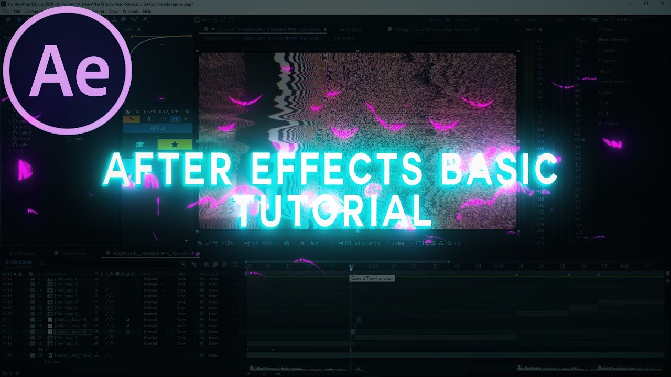671x377 pixels.
Task: Click the A button in the Flow panel
Action: (x=148, y=119)
